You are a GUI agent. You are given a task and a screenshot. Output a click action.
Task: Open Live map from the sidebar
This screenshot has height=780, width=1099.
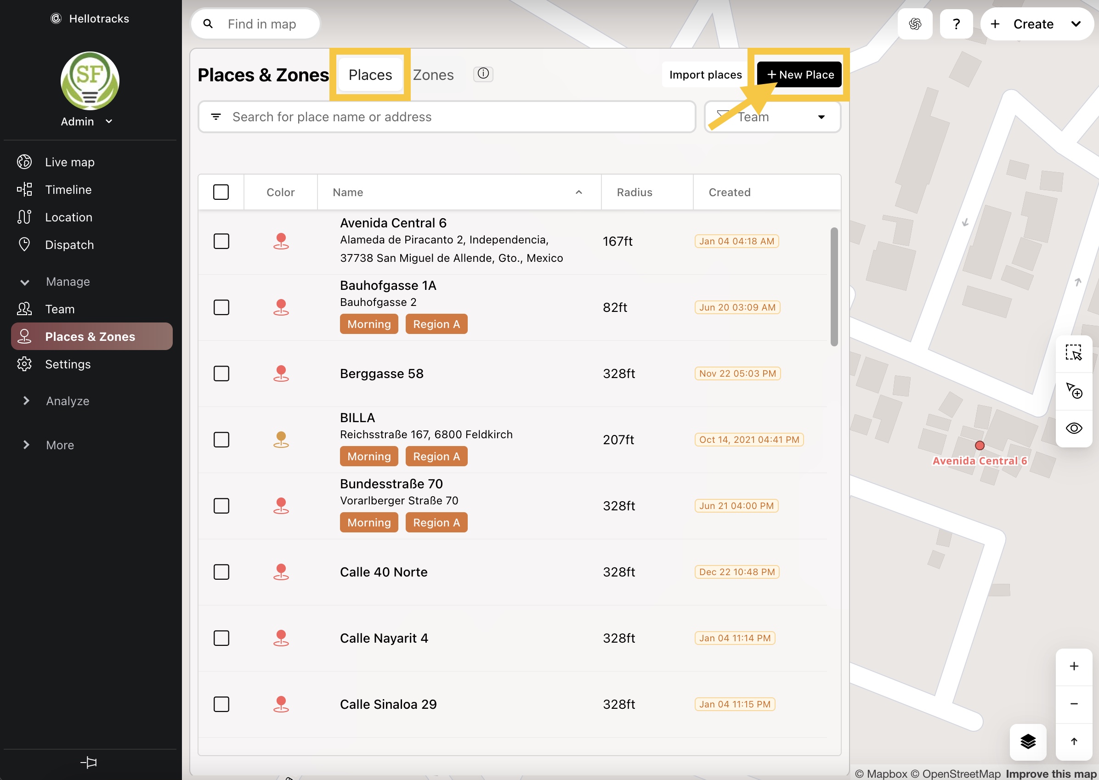pos(69,162)
